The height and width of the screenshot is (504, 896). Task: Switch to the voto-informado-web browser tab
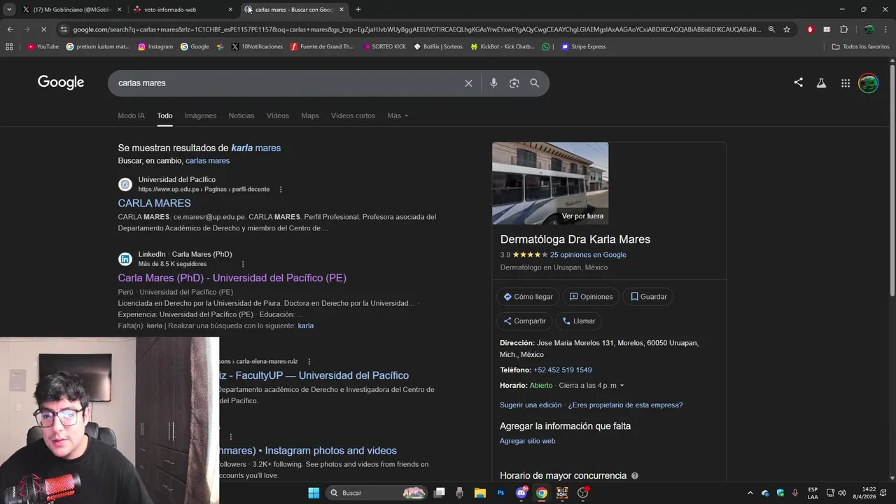point(182,10)
